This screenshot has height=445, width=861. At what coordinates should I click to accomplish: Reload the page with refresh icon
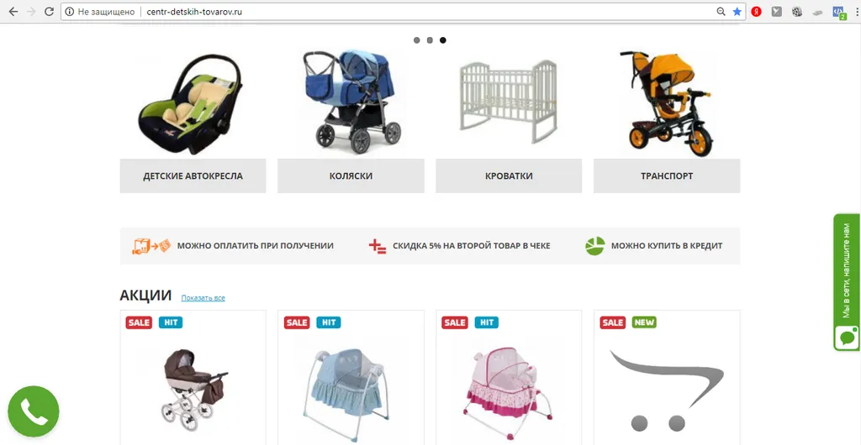[x=49, y=12]
